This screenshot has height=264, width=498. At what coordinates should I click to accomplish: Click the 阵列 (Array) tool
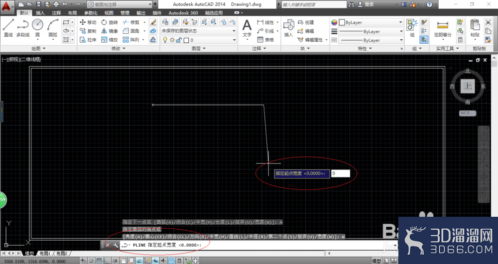tap(131, 40)
